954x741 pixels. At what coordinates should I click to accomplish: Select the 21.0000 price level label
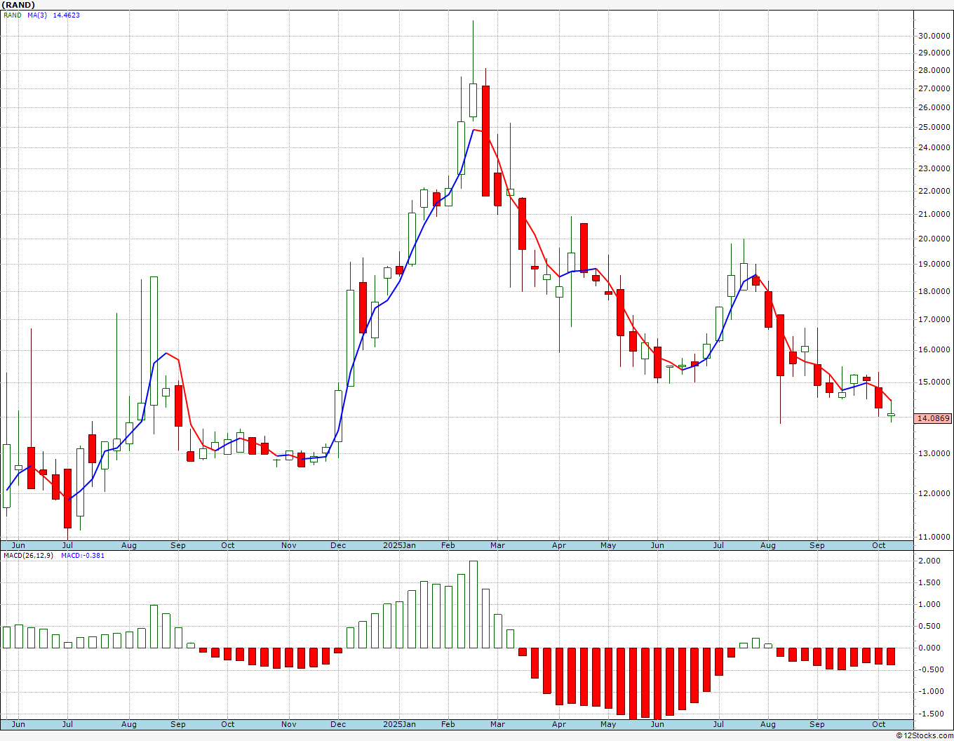pos(934,214)
